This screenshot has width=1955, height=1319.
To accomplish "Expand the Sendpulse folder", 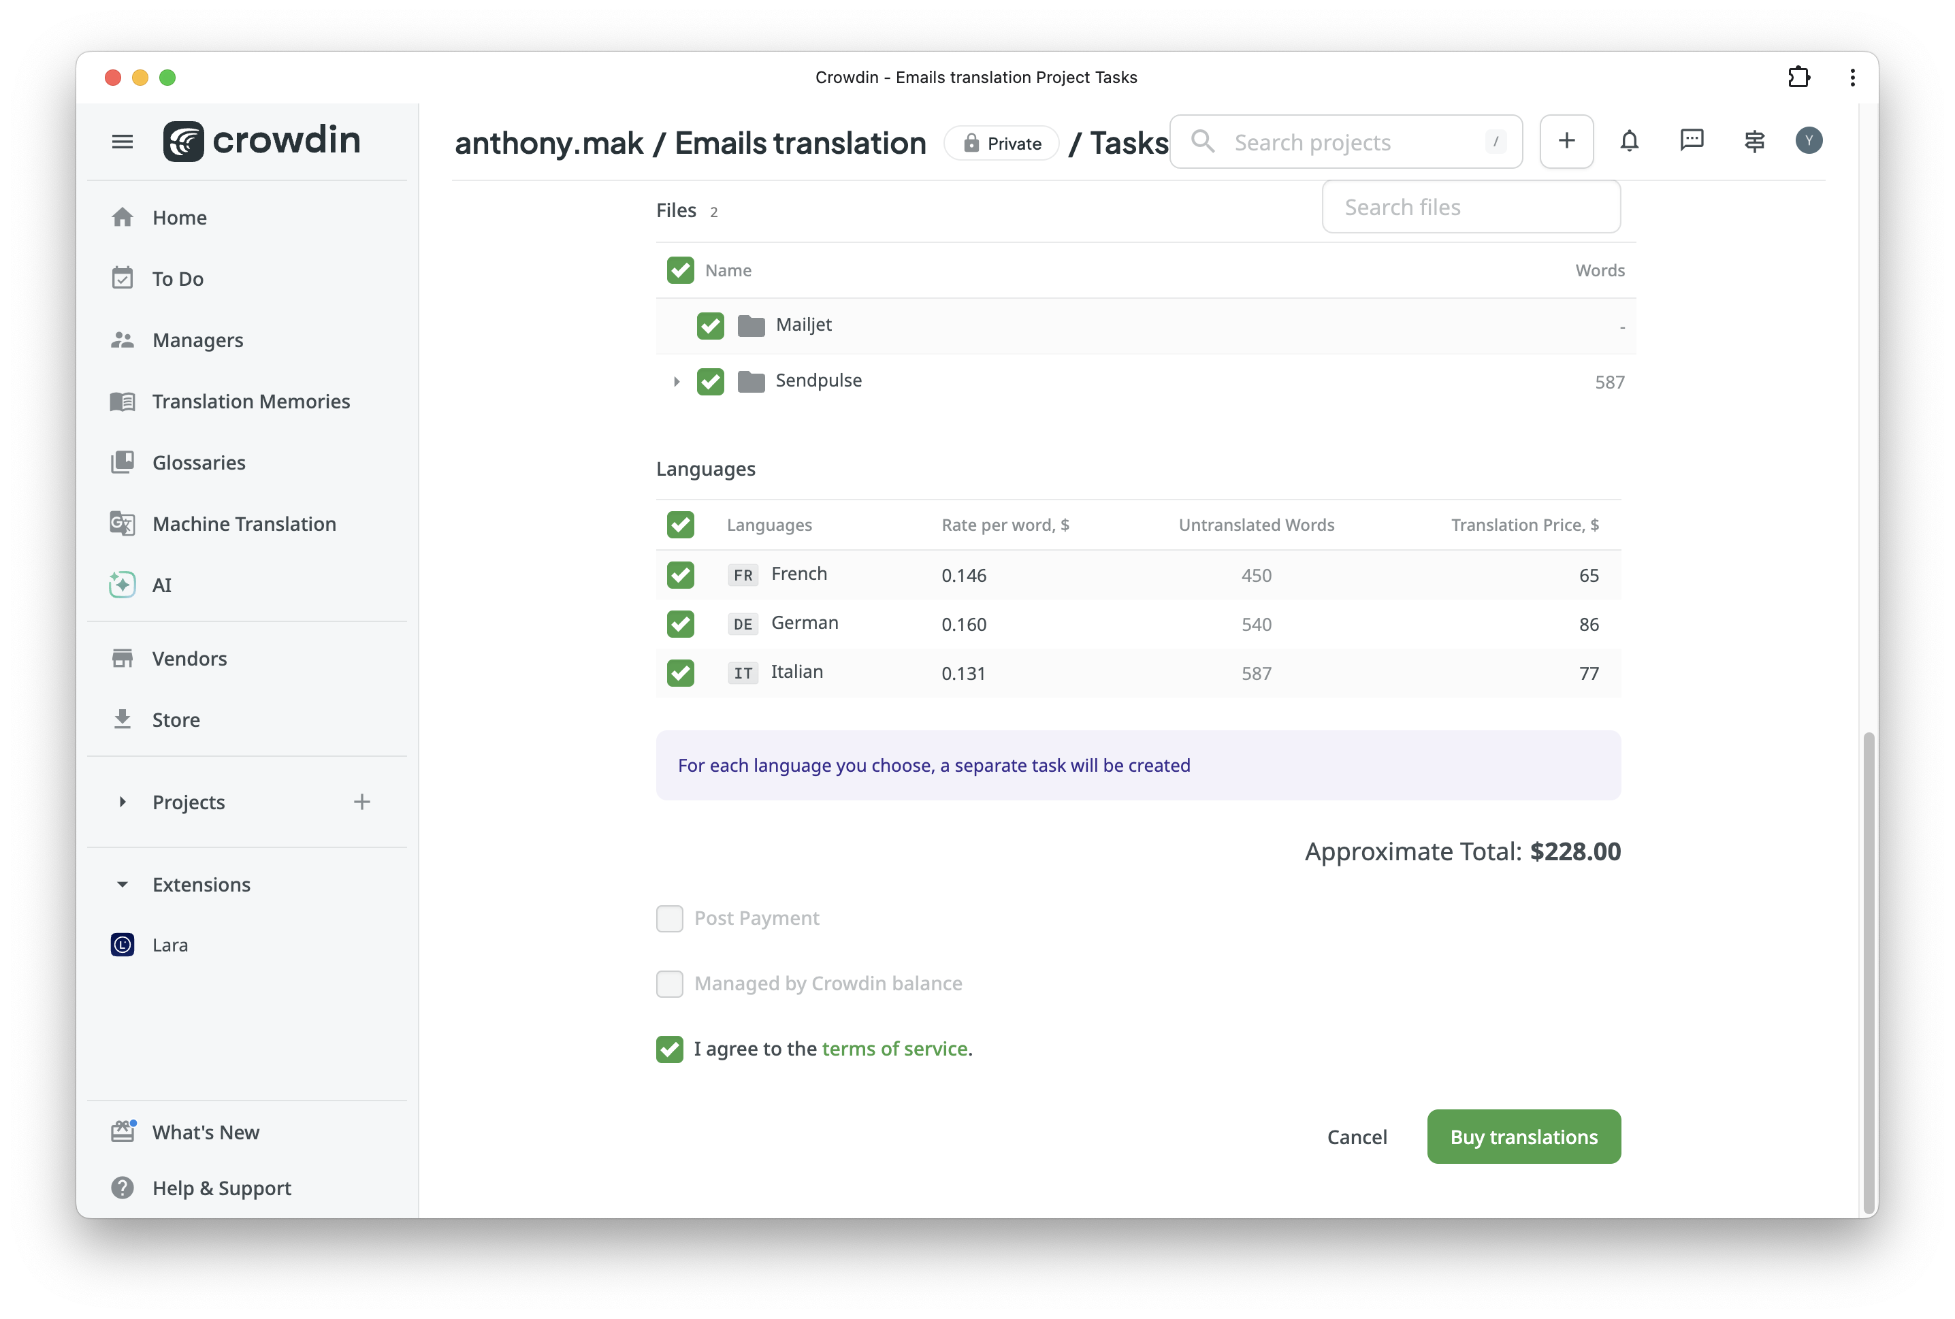I will [677, 381].
